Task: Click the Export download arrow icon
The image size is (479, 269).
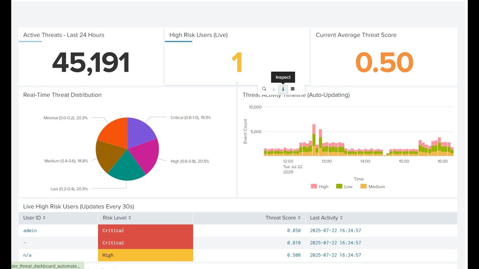Action: coord(274,89)
